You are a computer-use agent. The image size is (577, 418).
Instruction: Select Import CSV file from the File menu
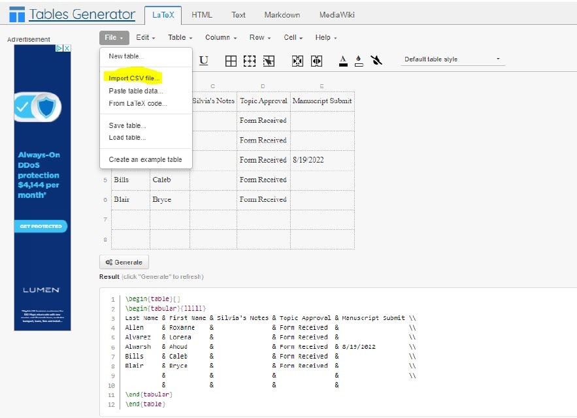135,77
